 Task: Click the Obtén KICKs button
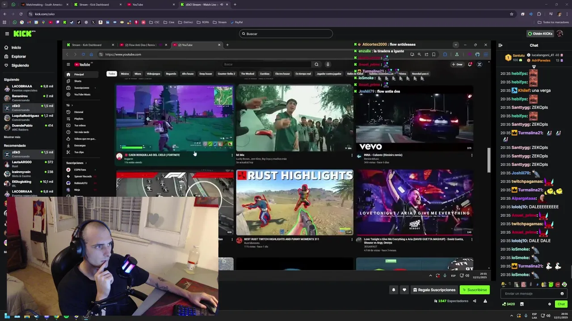(x=540, y=33)
